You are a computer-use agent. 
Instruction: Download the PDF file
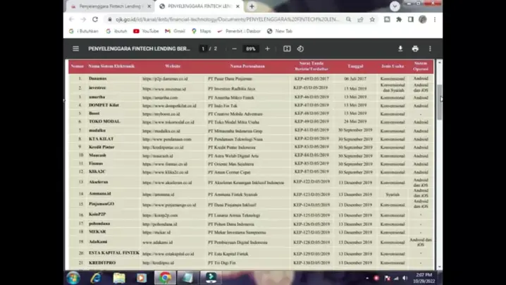400,49
